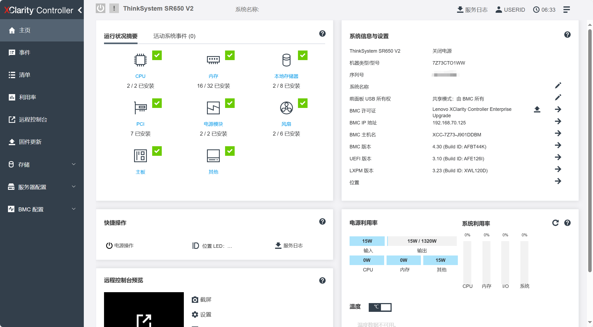Open help for the health summary panel
The height and width of the screenshot is (327, 593).
(322, 33)
